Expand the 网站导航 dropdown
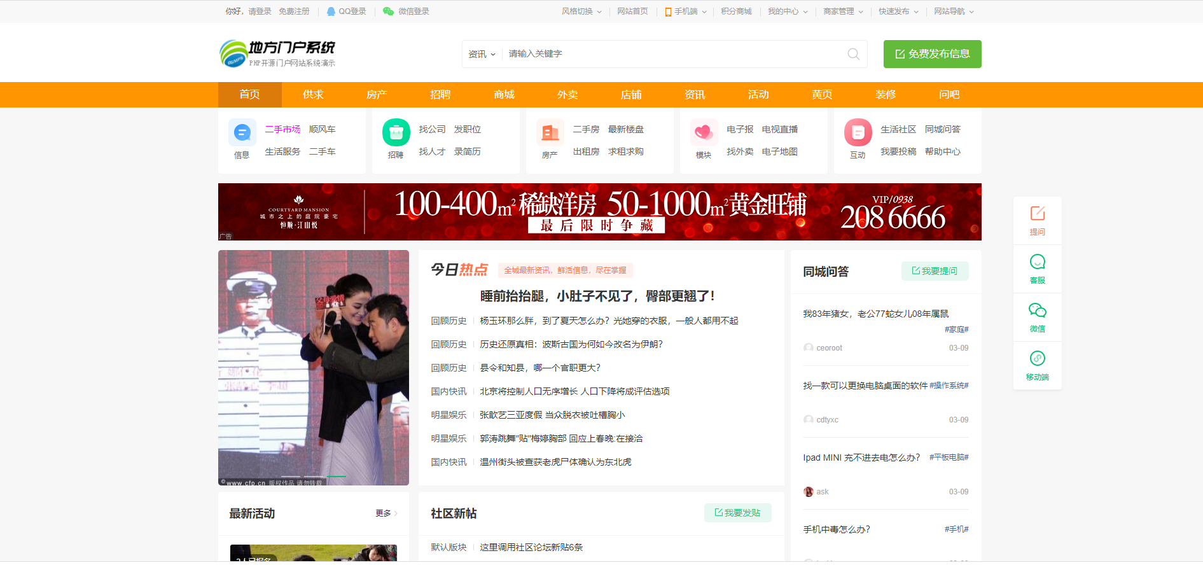The image size is (1203, 565). [953, 11]
